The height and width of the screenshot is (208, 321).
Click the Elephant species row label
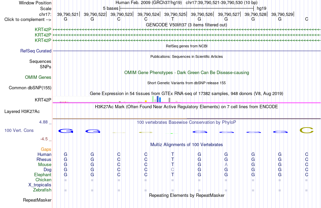pos(43,175)
